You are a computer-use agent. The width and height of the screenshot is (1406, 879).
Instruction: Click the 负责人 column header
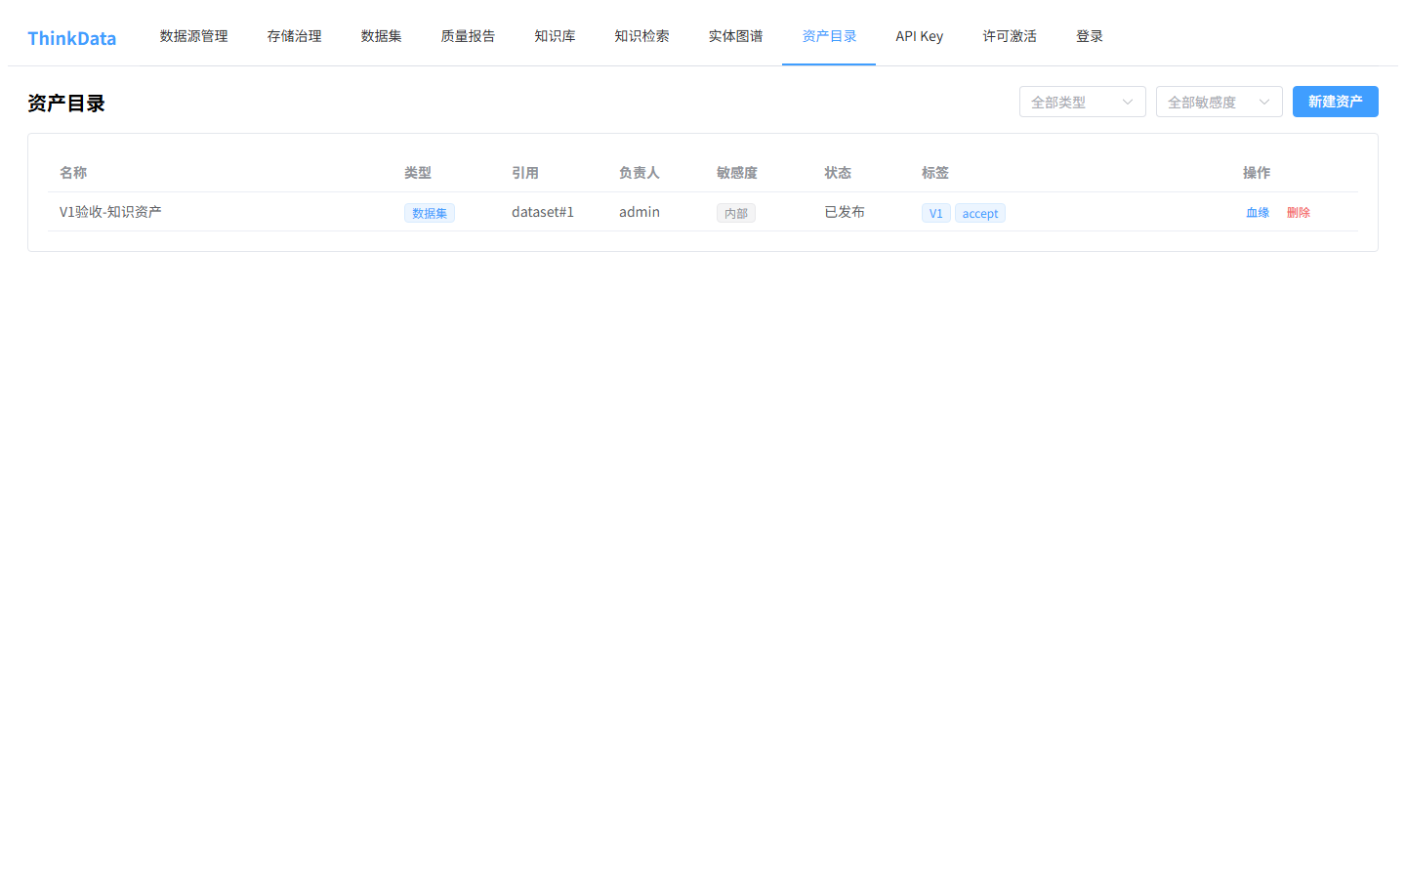tap(640, 173)
